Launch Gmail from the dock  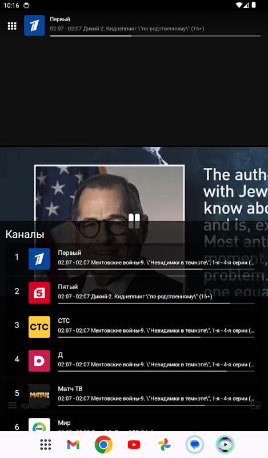[73, 445]
